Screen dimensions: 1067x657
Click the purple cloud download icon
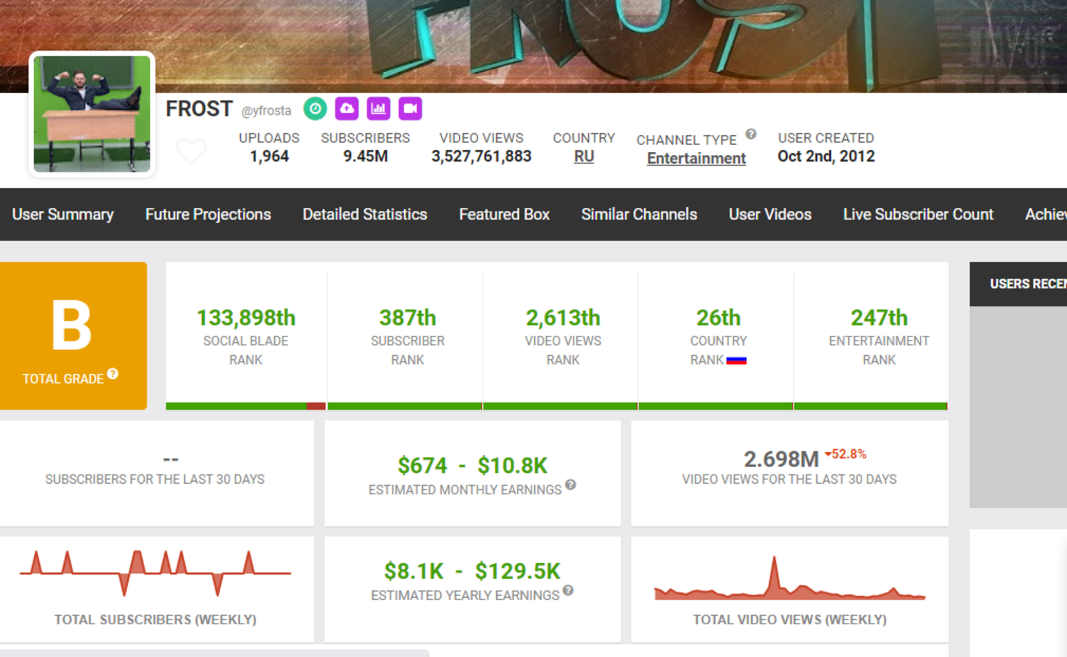coord(347,109)
